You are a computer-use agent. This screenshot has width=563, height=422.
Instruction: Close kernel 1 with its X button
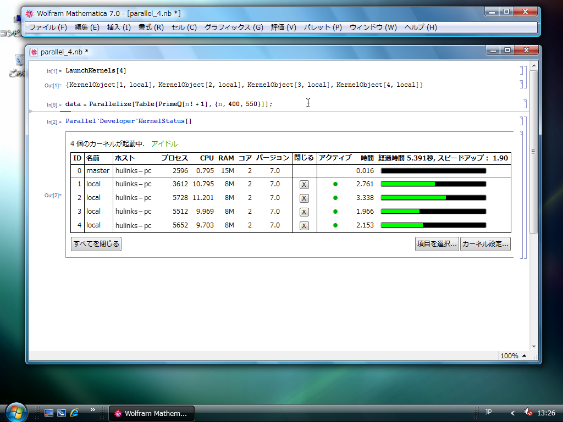click(304, 185)
